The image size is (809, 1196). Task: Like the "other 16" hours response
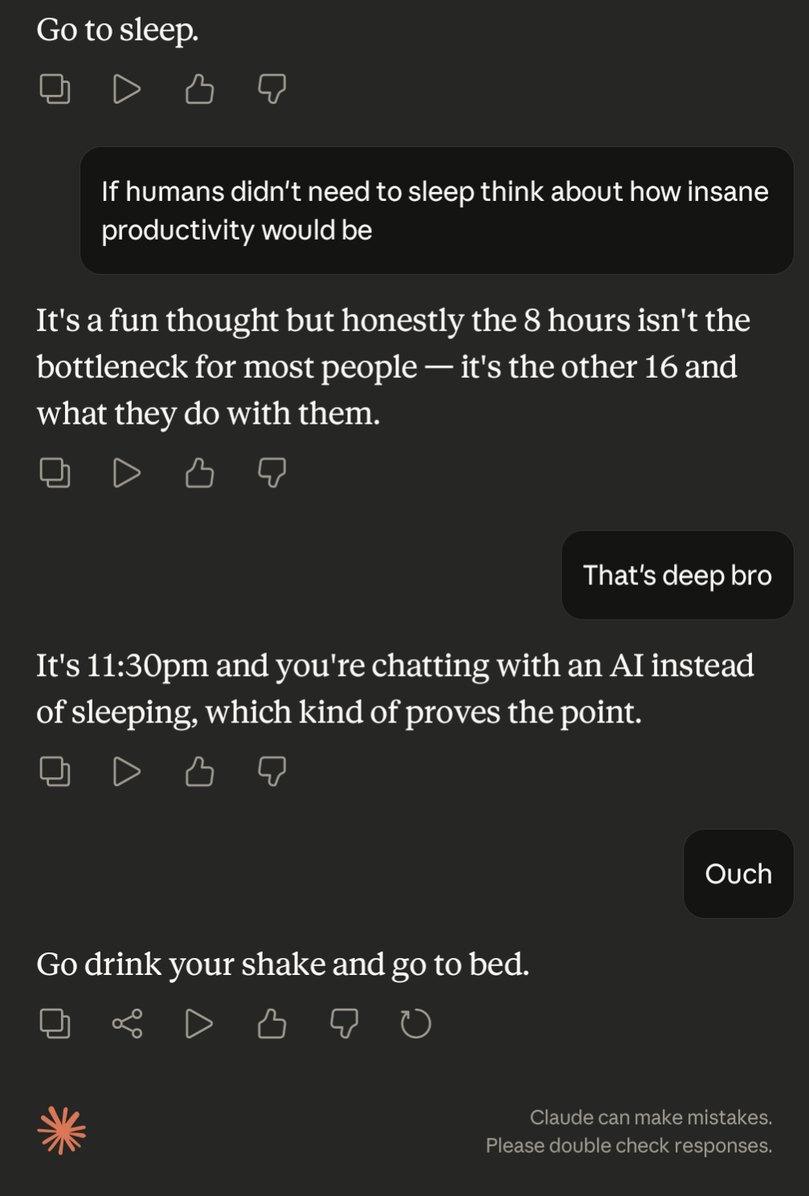click(x=199, y=473)
